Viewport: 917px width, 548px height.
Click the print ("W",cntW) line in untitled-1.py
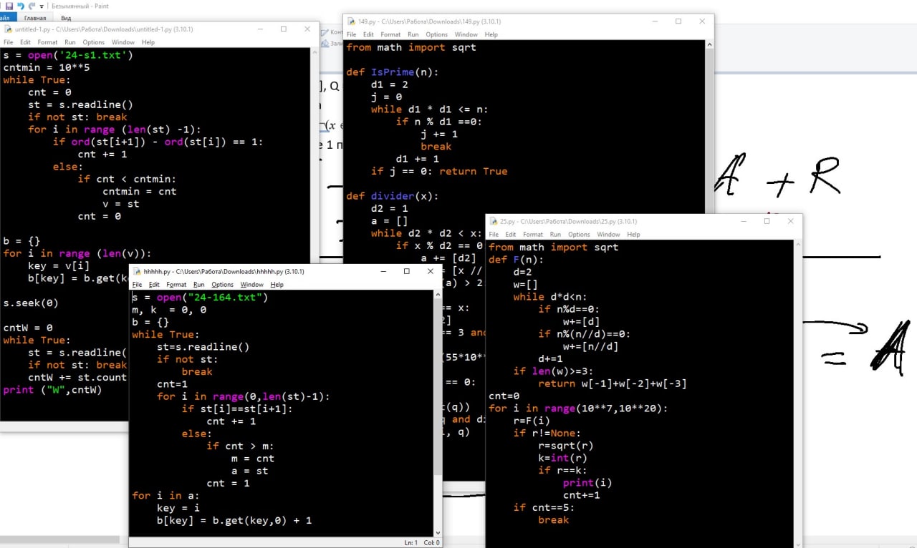[x=52, y=390]
